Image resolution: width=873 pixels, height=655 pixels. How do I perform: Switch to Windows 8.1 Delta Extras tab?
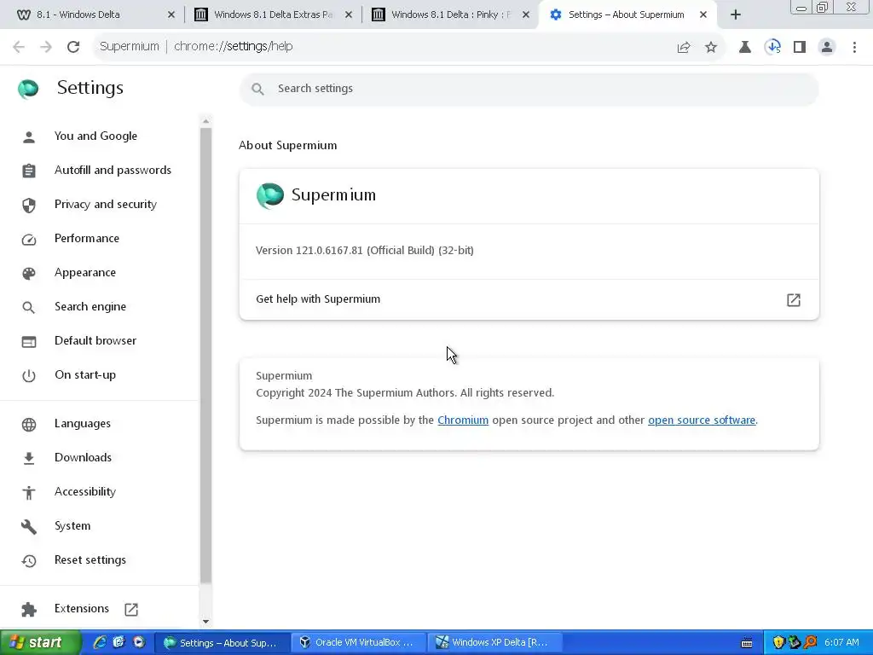pos(273,15)
